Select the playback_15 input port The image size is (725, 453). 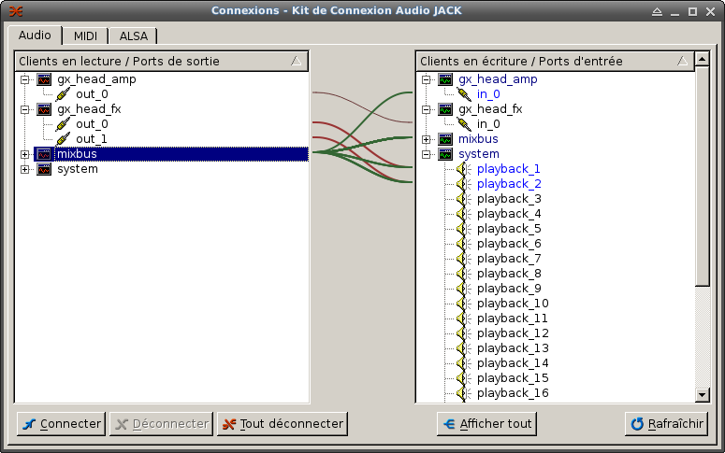pyautogui.click(x=513, y=378)
